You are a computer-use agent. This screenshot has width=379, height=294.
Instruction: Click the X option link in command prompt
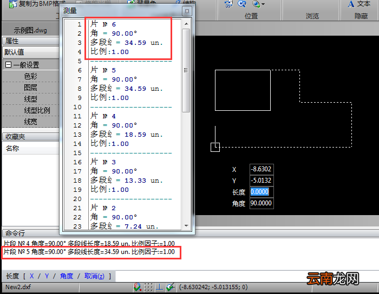(x=31, y=276)
